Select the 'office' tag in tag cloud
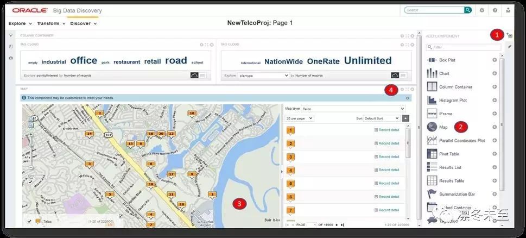 click(x=84, y=61)
